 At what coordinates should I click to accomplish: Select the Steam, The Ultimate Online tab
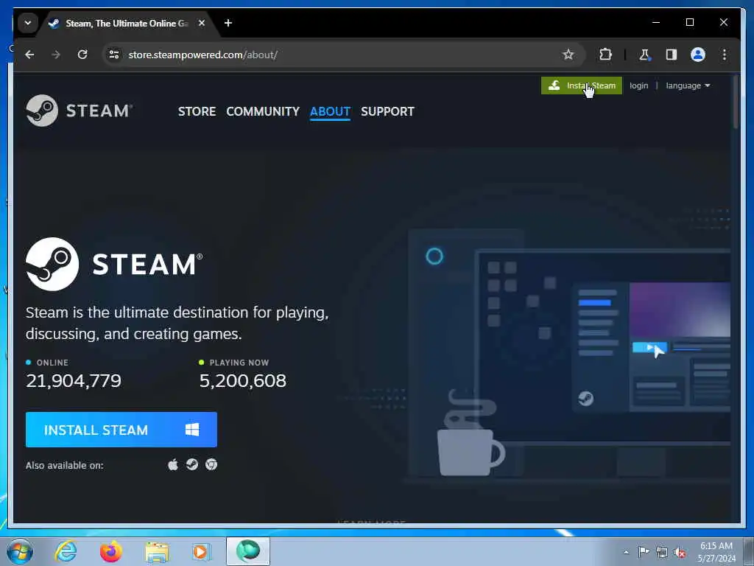tap(127, 23)
